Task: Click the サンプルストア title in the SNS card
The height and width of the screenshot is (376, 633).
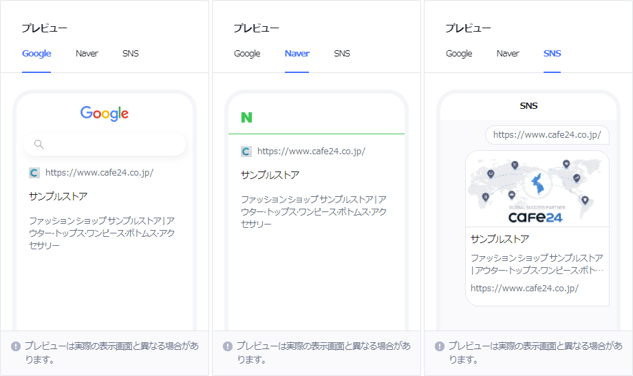Action: (500, 239)
